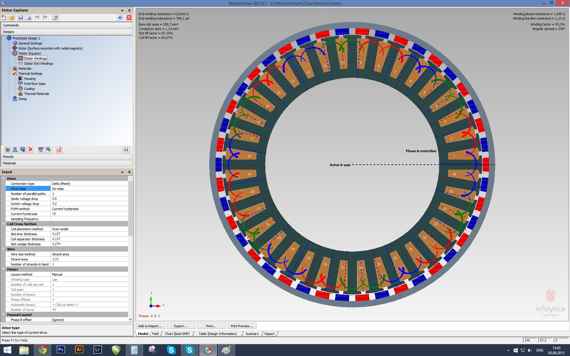
Task: Click the help question mark icon
Action: click(x=120, y=18)
